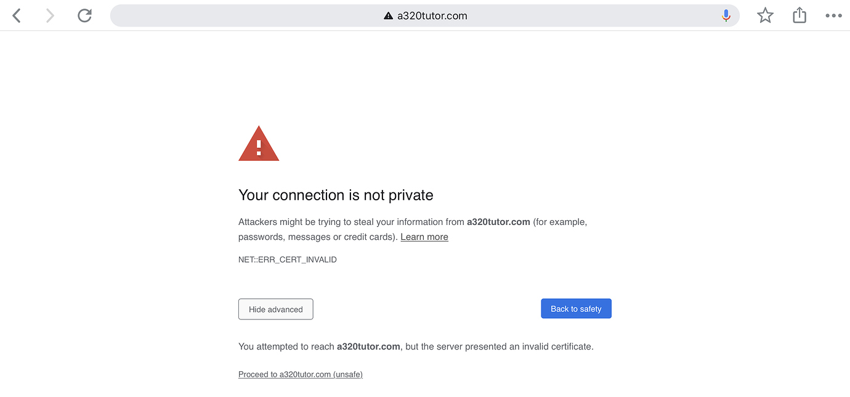
Task: Open the three-dot more options menu
Action: point(833,16)
